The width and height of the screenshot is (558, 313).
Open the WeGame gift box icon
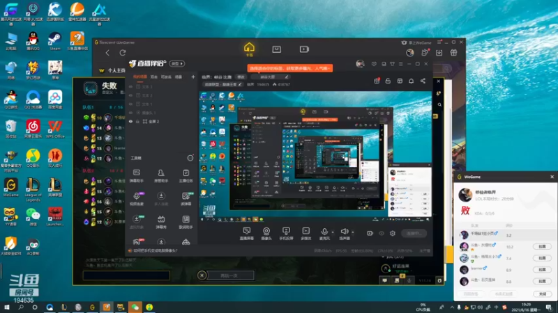454,53
